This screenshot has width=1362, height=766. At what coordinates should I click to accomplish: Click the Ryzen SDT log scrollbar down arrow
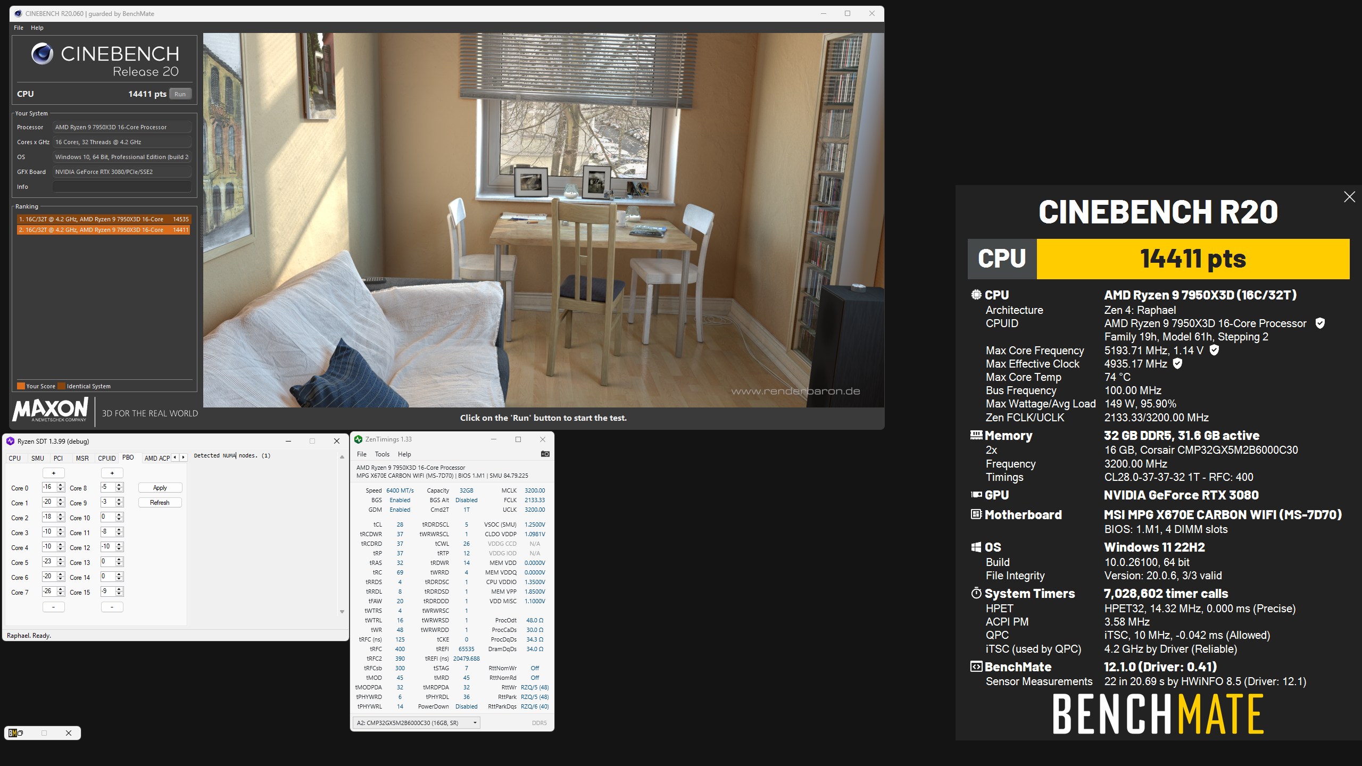(x=342, y=612)
